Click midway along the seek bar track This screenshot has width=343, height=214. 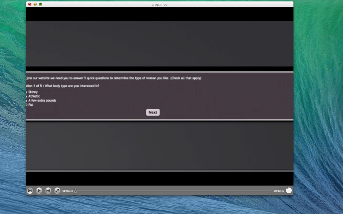[x=173, y=191]
